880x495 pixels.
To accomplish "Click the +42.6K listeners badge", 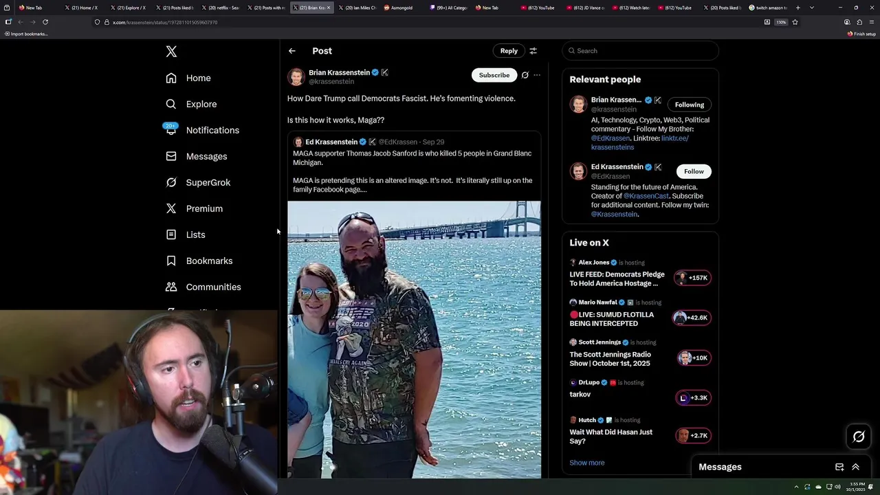I will 692,318.
